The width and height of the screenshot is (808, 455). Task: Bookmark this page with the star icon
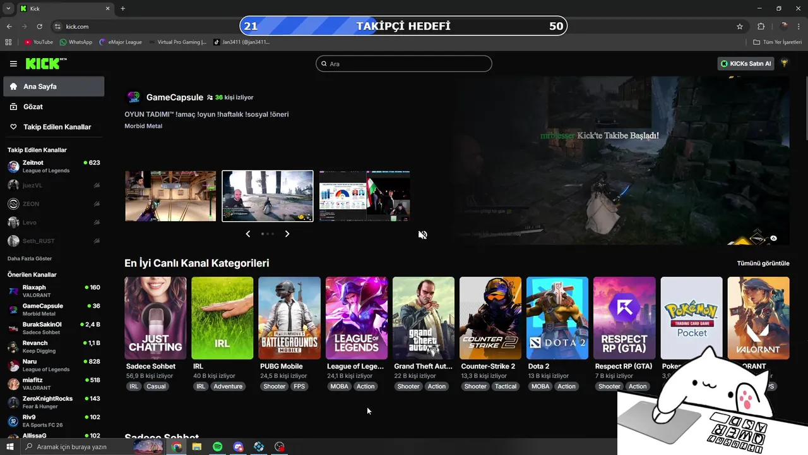(x=740, y=27)
